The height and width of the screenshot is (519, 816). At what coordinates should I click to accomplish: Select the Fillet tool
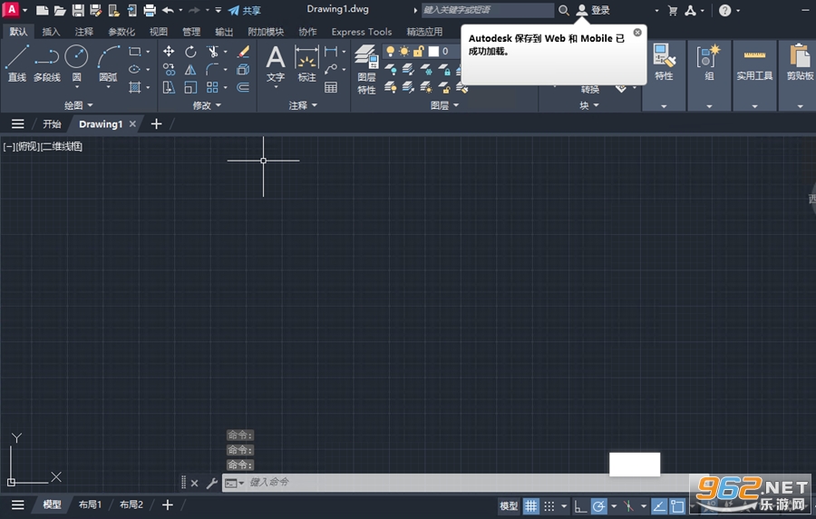(x=212, y=69)
